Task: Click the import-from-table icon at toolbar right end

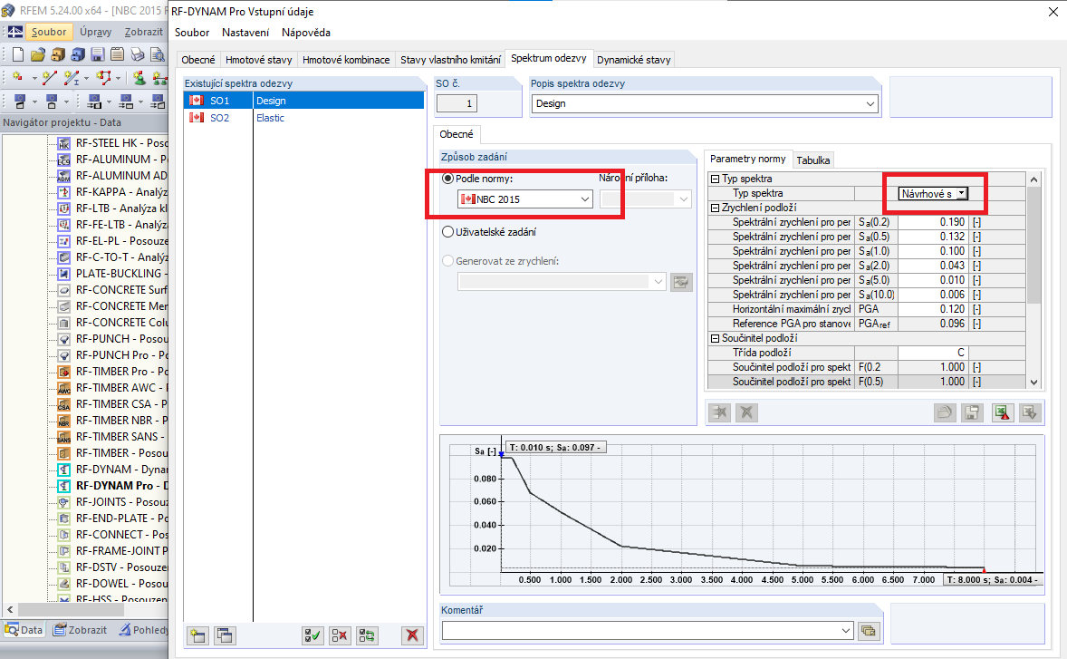Action: click(1030, 412)
